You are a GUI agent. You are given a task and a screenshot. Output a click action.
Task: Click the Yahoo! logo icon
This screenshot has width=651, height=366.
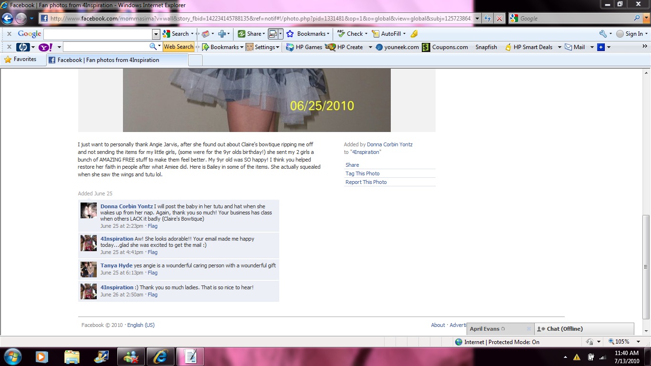click(46, 47)
